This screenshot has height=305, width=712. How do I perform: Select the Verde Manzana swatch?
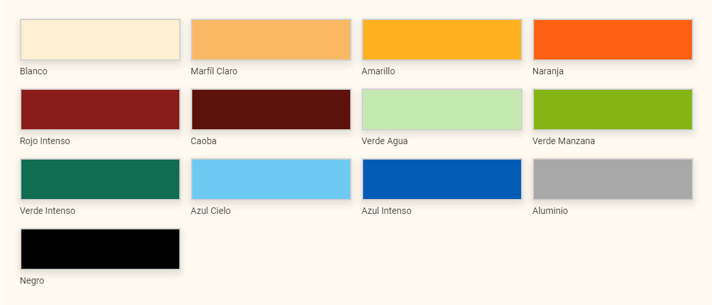click(x=613, y=110)
